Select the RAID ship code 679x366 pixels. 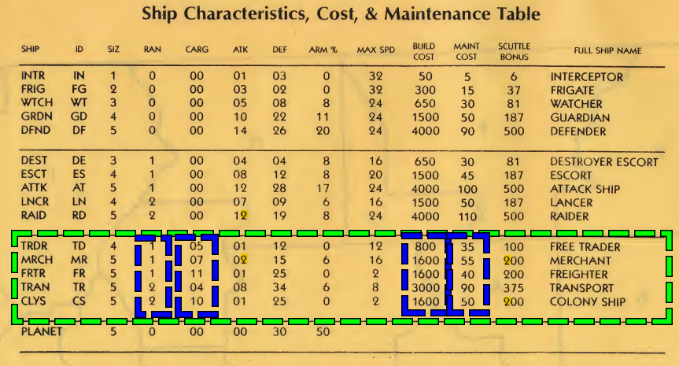[x=33, y=215]
